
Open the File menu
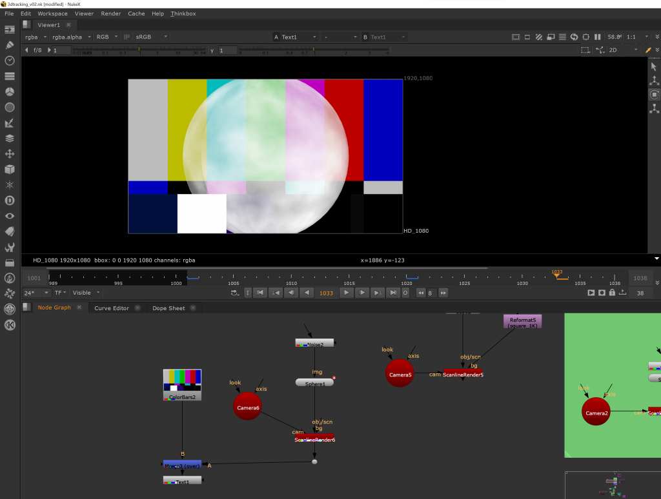coord(9,14)
